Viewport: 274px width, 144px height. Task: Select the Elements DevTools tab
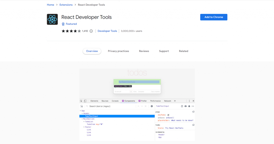pyautogui.click(x=94, y=101)
